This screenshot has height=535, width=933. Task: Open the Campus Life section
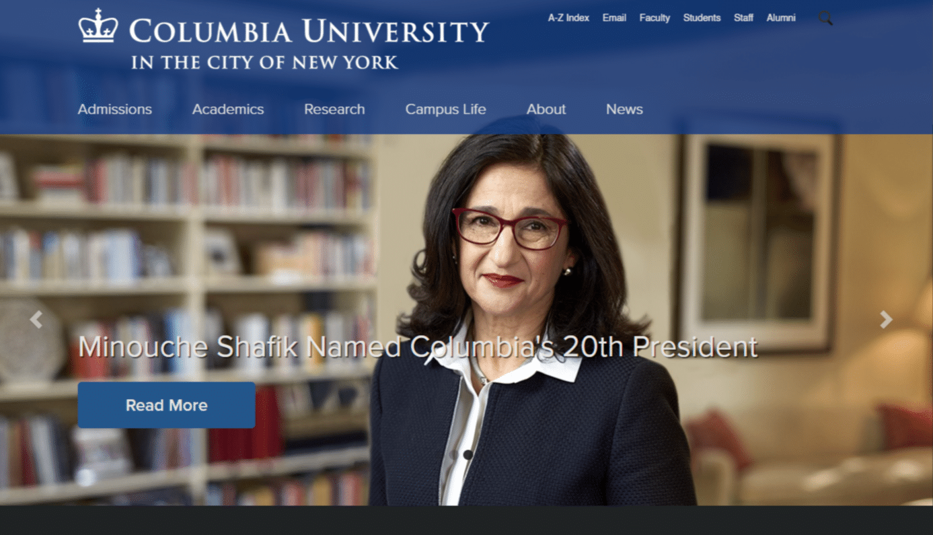pos(445,109)
